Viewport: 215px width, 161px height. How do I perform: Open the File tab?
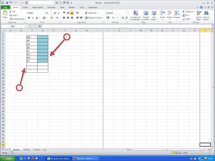(x=6, y=7)
